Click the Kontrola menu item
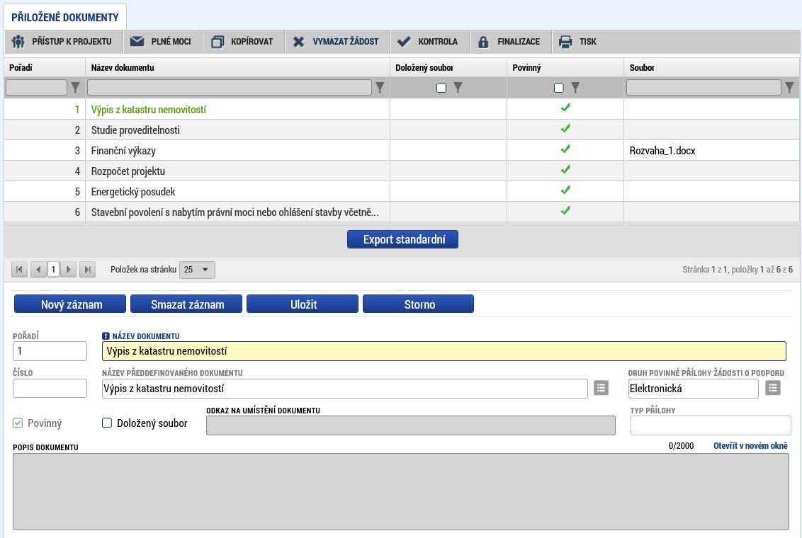 click(x=428, y=42)
